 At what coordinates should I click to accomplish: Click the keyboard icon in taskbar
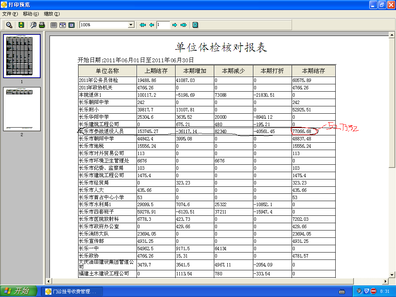point(342,292)
